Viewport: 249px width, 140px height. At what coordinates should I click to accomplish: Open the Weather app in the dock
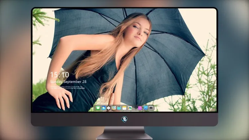(x=104, y=108)
